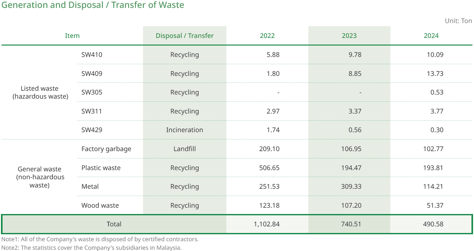Select the 2024 column header
The image size is (474, 251).
coord(431,36)
